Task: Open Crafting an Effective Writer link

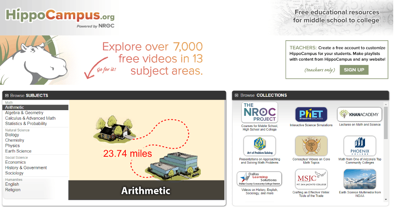Action: pyautogui.click(x=311, y=194)
